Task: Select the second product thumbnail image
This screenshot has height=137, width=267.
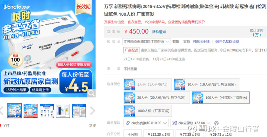Action: 31,111
